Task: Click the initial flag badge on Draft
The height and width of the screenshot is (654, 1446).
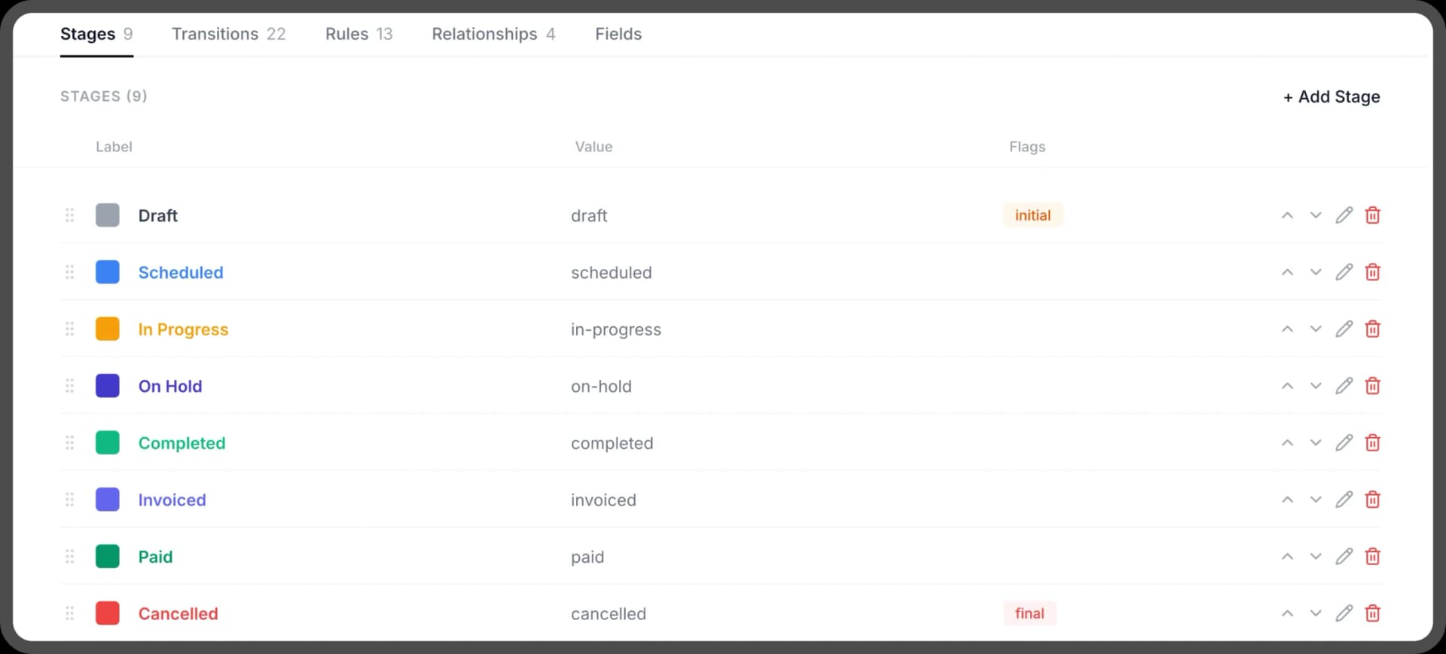Action: 1033,215
